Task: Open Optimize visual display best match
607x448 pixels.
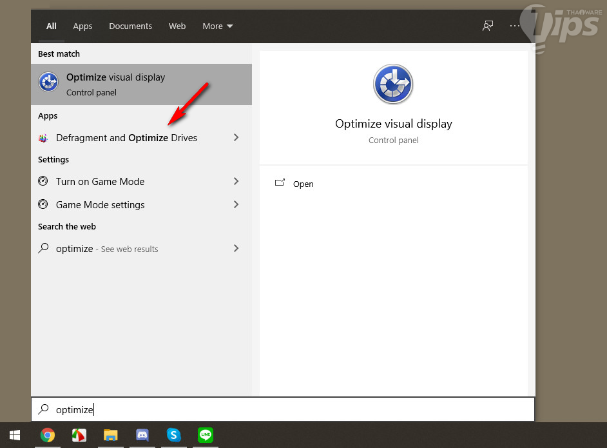Action: [141, 84]
